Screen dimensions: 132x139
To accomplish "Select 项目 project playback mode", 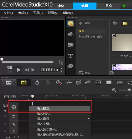I will [10, 67].
